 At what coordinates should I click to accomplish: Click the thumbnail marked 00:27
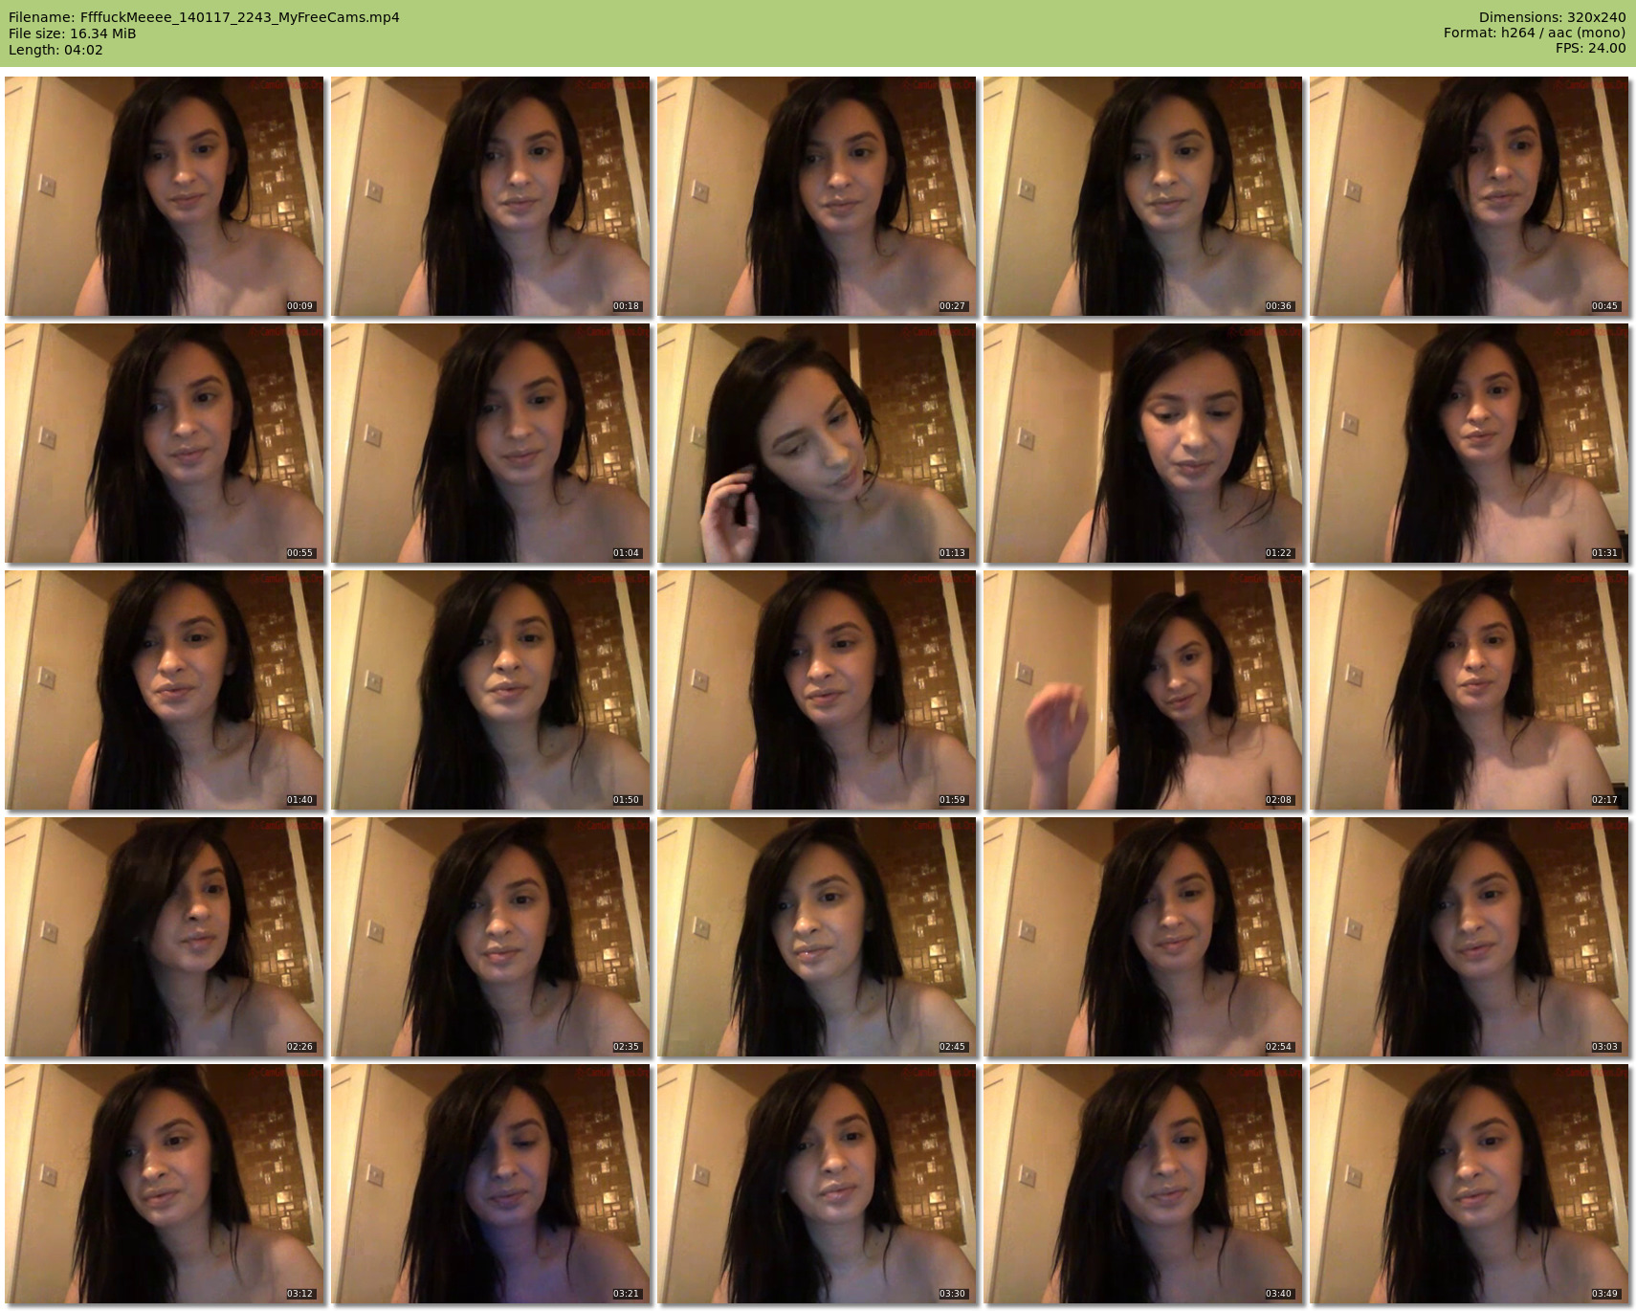(817, 196)
